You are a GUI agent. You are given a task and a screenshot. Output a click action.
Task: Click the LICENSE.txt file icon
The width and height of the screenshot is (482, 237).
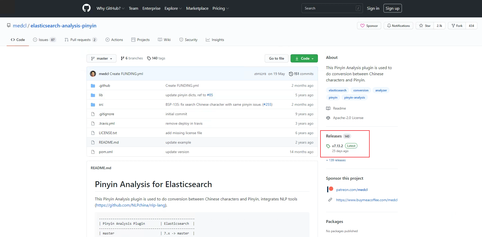pyautogui.click(x=93, y=133)
